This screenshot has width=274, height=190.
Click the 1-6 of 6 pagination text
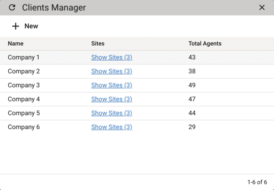coord(257,182)
